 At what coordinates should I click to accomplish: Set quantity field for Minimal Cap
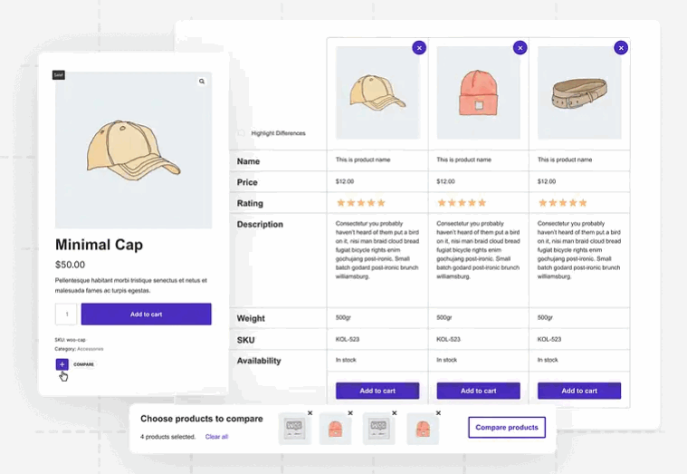pyautogui.click(x=66, y=314)
